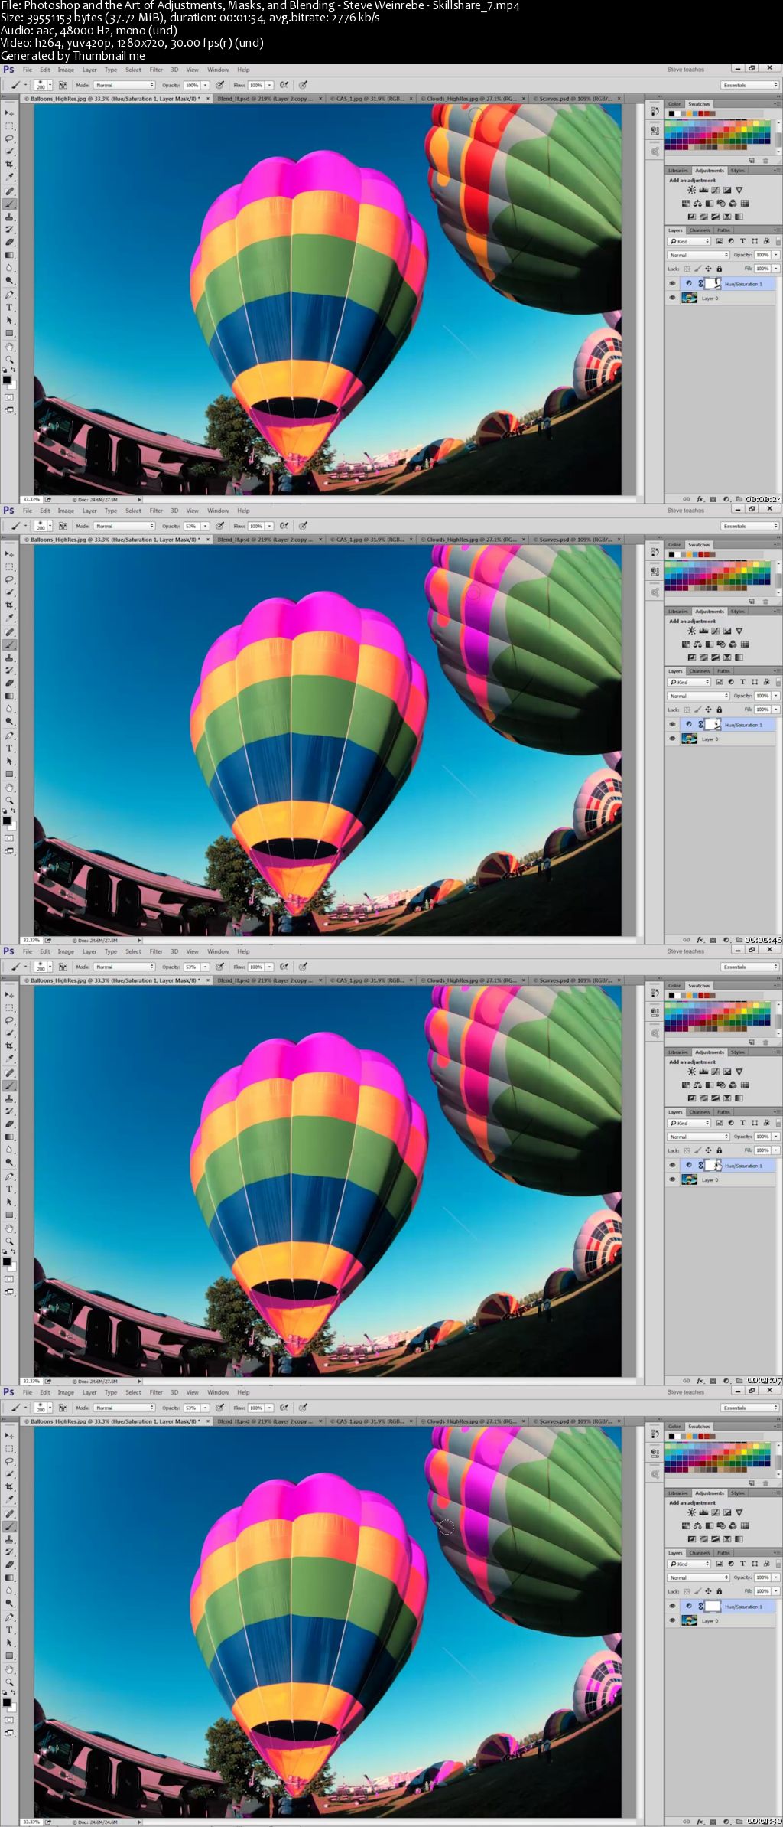Select the Crop tool in the top frame
Image resolution: width=783 pixels, height=1827 pixels.
[x=10, y=165]
